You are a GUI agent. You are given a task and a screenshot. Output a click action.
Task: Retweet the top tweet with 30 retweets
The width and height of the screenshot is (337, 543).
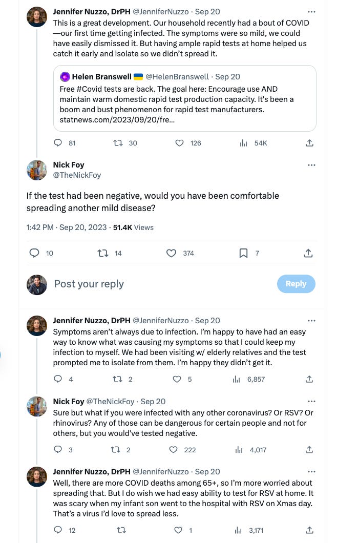pyautogui.click(x=117, y=143)
